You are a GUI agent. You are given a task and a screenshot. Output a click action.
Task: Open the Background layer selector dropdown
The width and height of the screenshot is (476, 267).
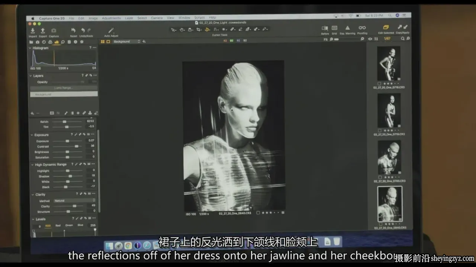click(126, 42)
